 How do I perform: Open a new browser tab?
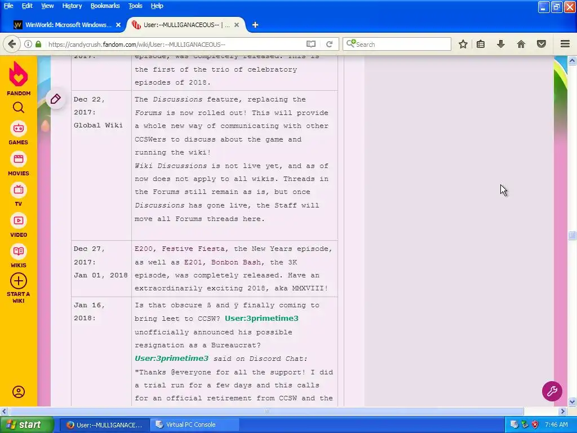pos(255,25)
